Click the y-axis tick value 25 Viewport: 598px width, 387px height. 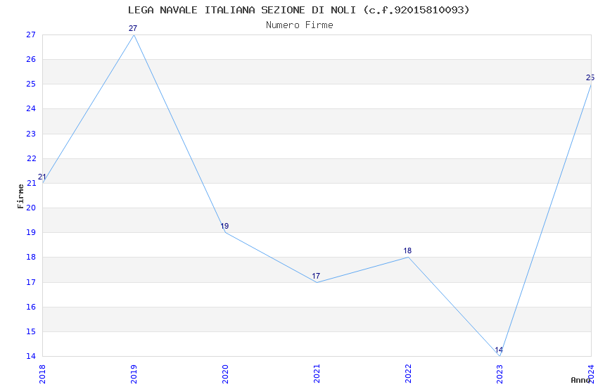31,84
